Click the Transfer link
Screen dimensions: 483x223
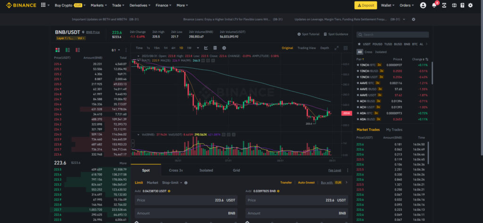pos(286,183)
